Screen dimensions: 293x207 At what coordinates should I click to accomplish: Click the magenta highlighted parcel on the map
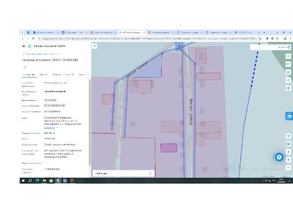[x=169, y=148]
